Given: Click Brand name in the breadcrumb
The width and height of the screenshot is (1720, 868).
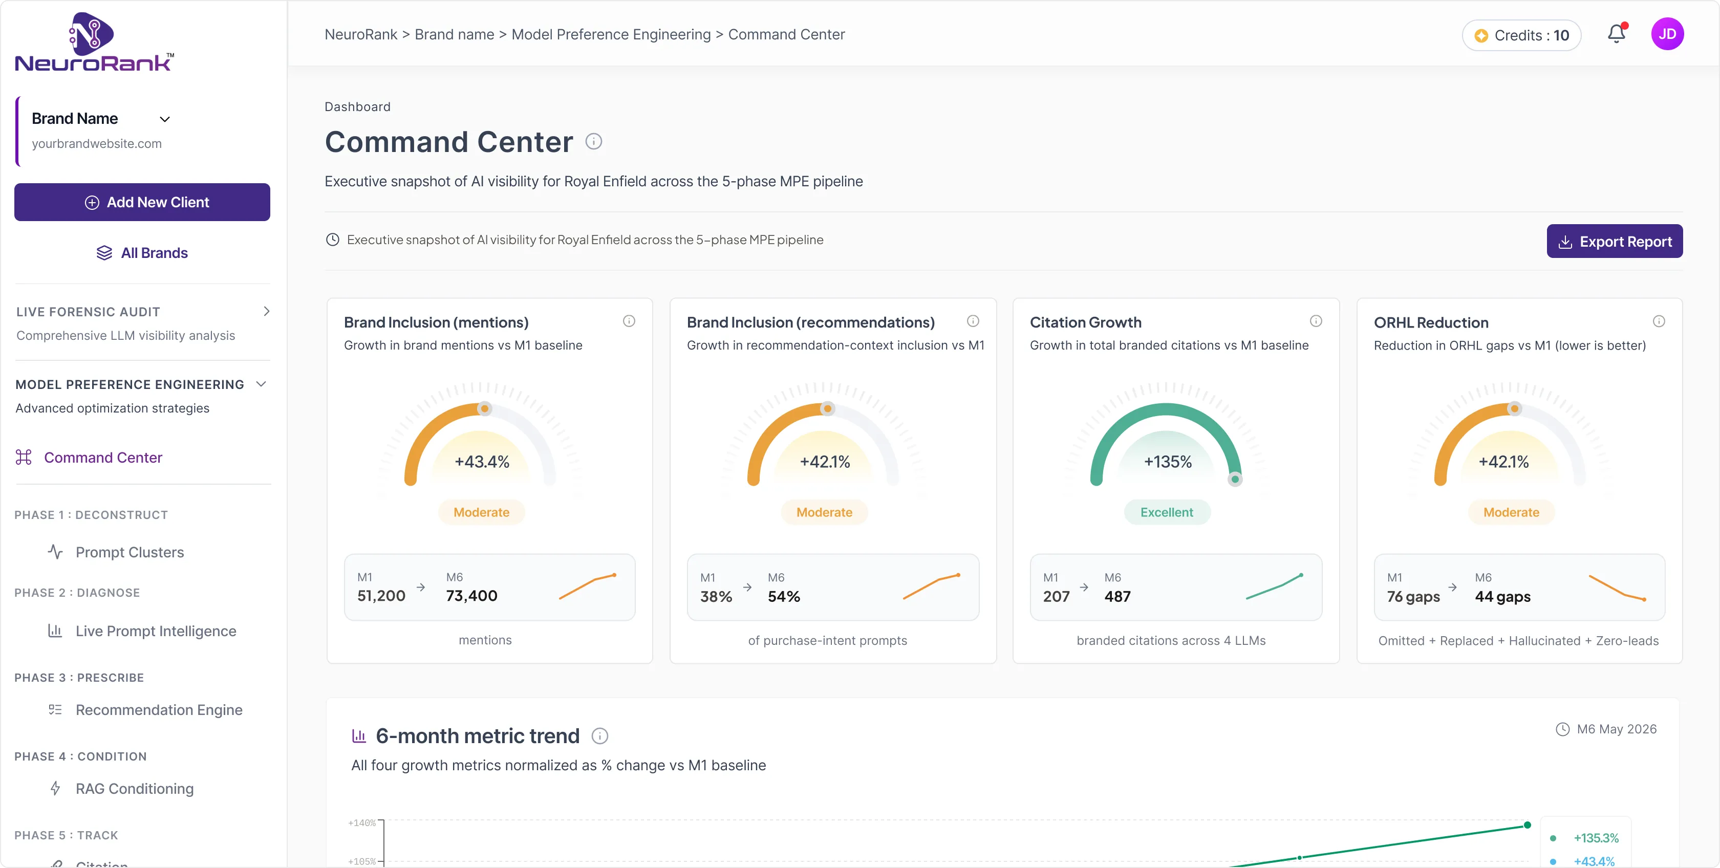Looking at the screenshot, I should click(454, 34).
